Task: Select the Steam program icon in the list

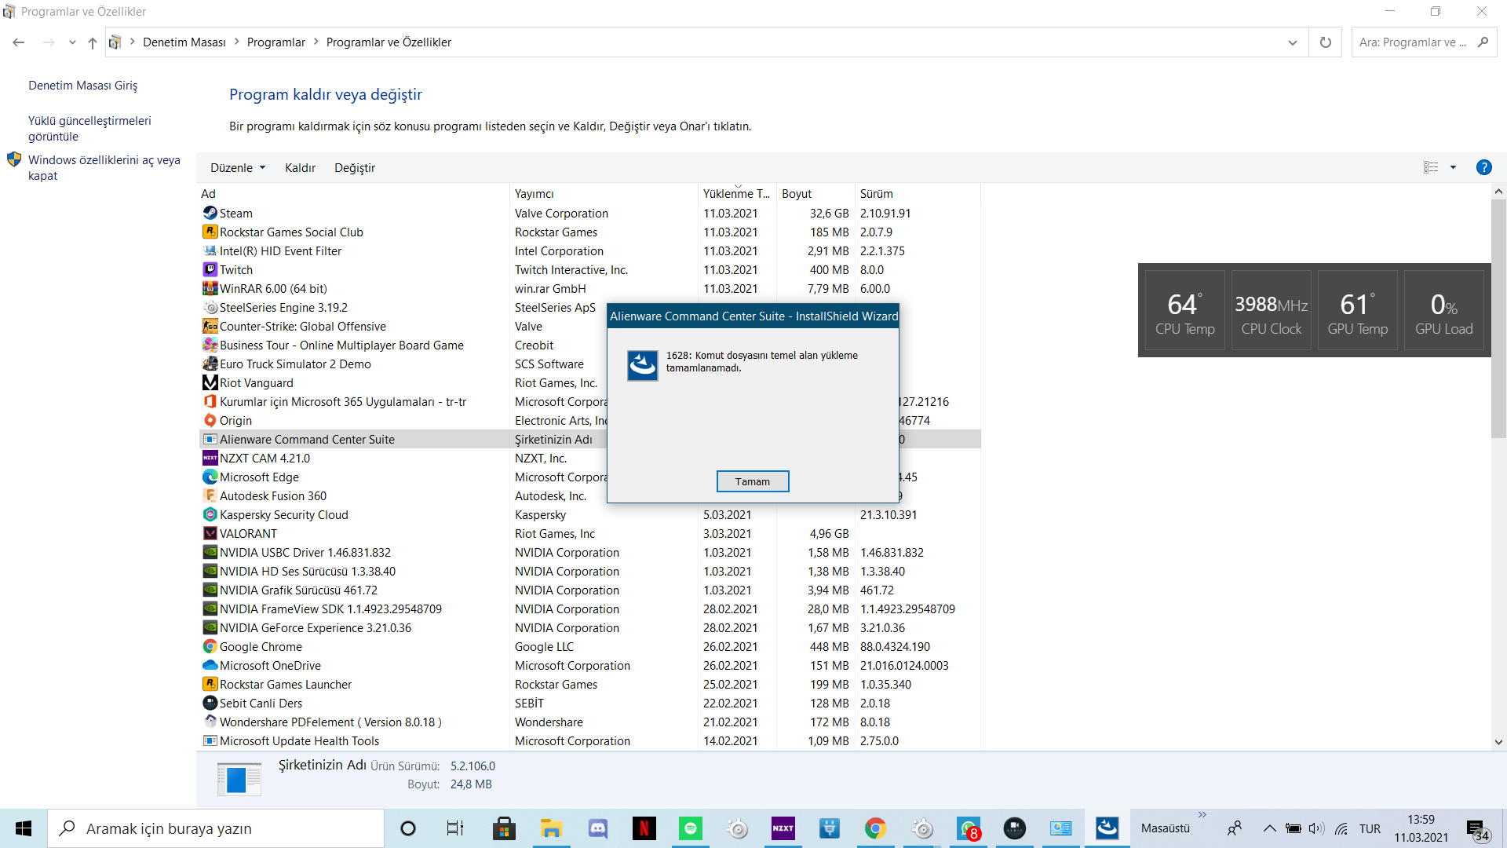Action: (x=210, y=213)
